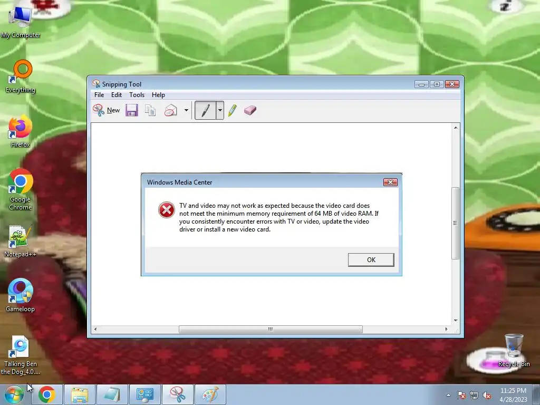Select the Talking Ben the Dog file icon
The width and height of the screenshot is (540, 405).
pos(20,355)
